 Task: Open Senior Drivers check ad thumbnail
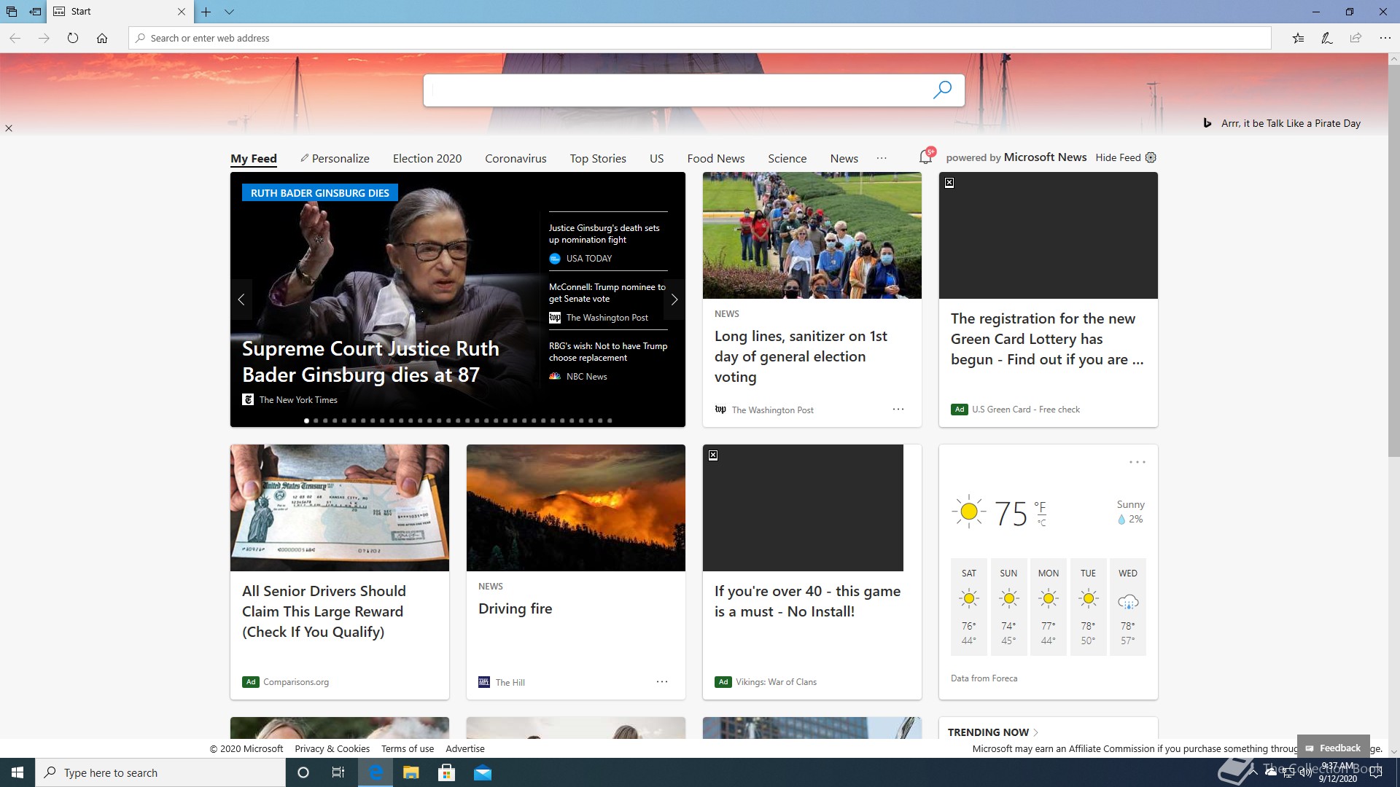(340, 508)
